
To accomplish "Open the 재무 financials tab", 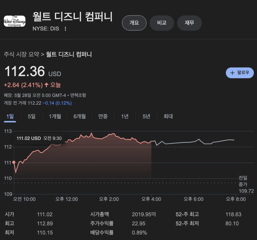I will (x=189, y=23).
